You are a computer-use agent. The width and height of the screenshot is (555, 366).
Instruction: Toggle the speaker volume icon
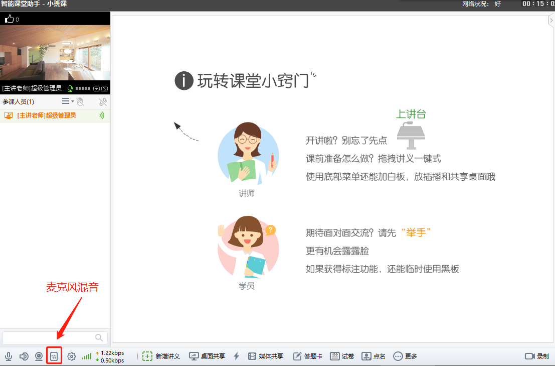24,356
